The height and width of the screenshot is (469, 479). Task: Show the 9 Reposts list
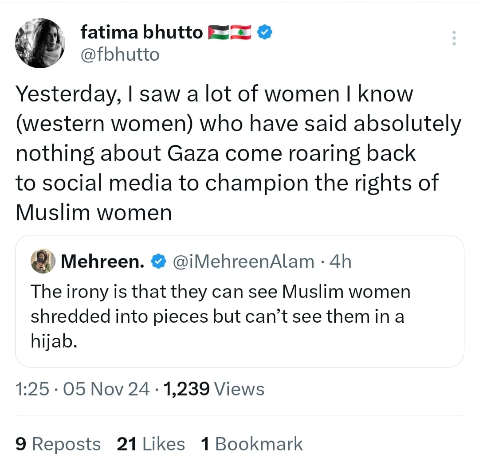coord(58,444)
